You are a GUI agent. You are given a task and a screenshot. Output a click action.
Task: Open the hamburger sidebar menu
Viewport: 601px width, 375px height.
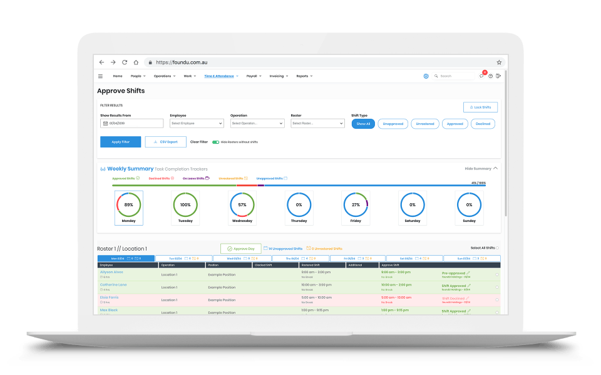pos(100,76)
